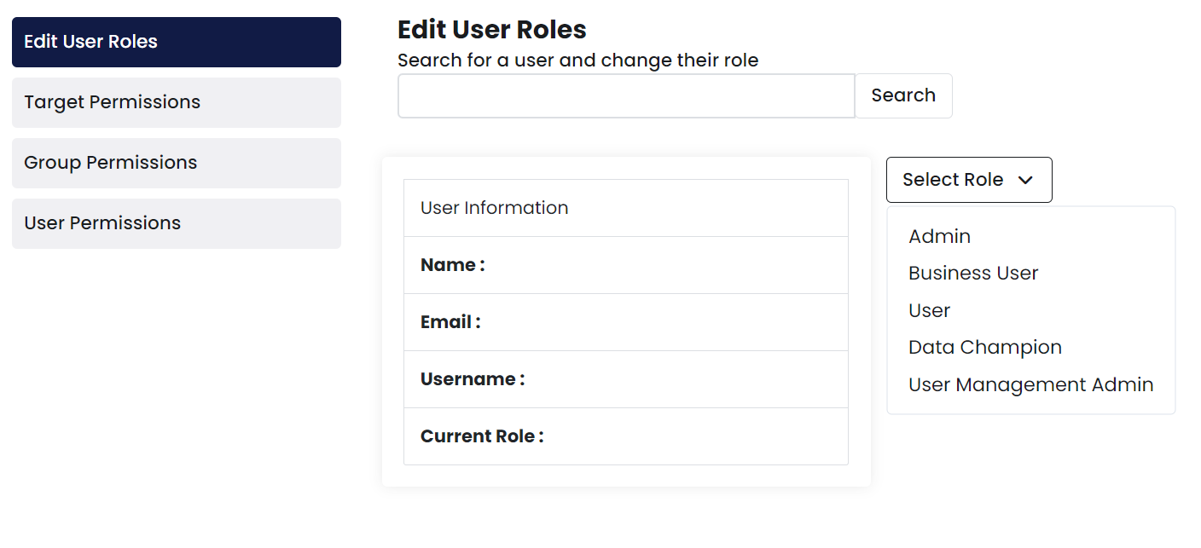This screenshot has height=548, width=1201.
Task: Click the User Information table header
Action: point(625,208)
